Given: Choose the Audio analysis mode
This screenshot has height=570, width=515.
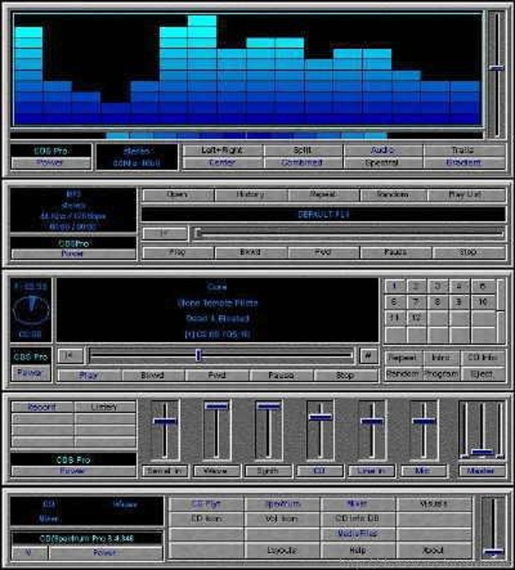Looking at the screenshot, I should 383,150.
